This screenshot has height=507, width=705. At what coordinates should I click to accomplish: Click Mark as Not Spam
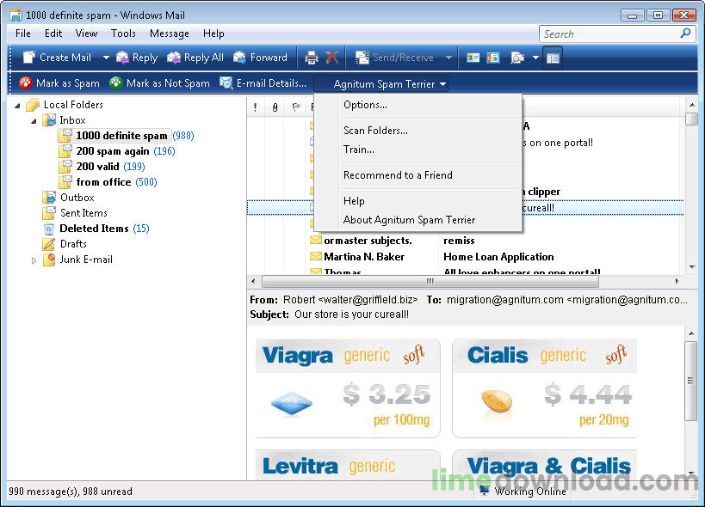click(159, 83)
